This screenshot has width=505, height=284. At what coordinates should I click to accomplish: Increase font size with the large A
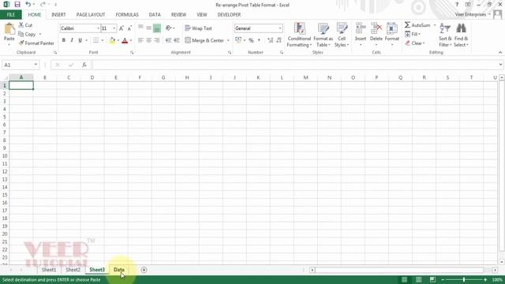122,28
